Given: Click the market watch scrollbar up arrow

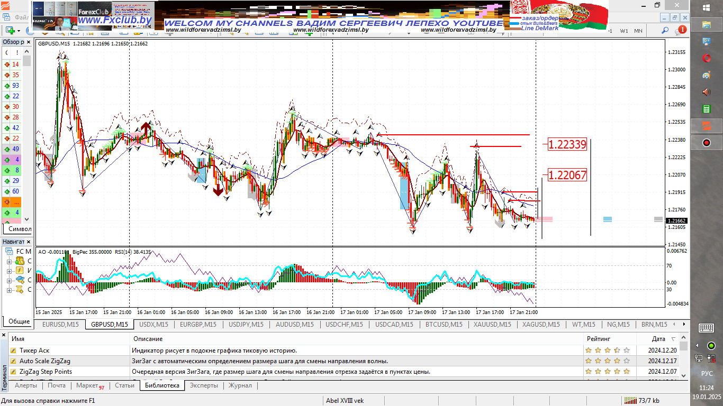Looking at the screenshot, I should [26, 52].
